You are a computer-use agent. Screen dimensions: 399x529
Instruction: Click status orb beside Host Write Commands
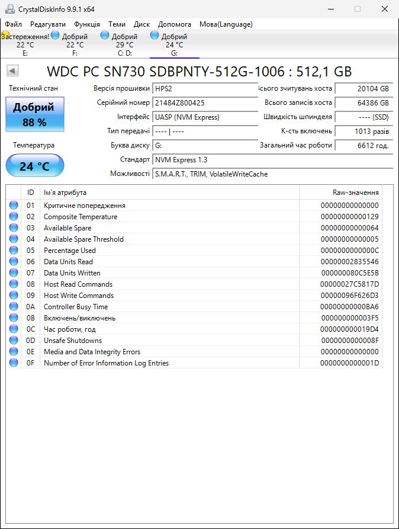click(14, 295)
